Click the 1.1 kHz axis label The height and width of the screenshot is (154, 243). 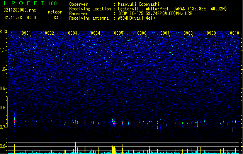[3, 50]
